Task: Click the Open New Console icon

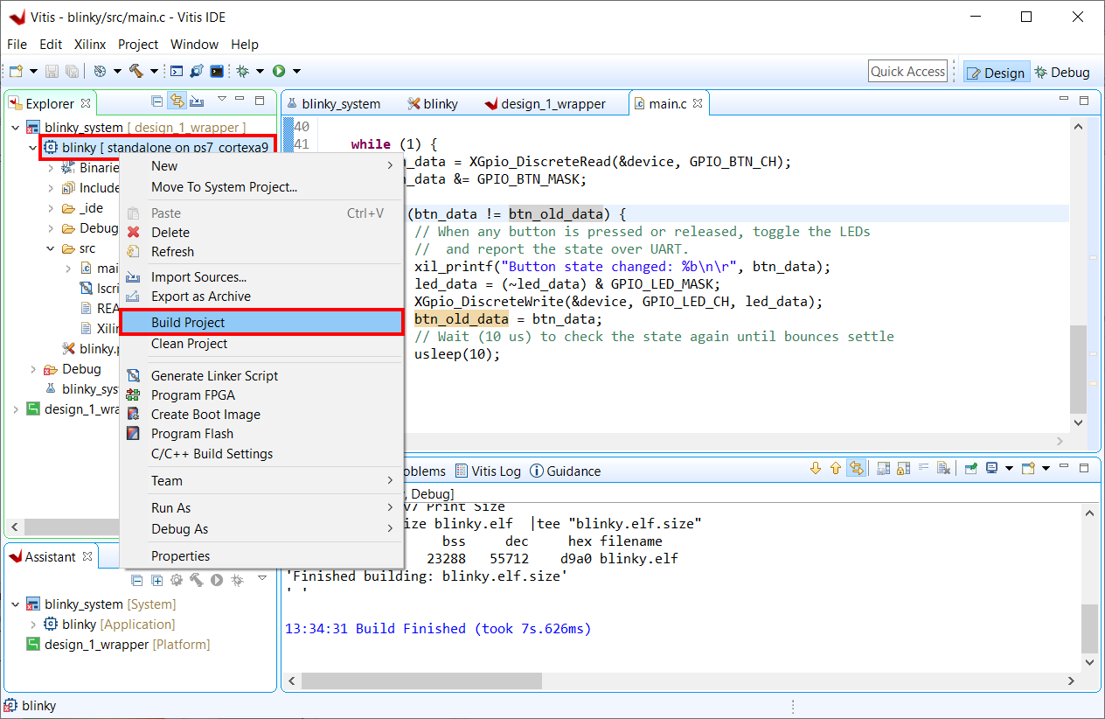Action: coord(1028,469)
